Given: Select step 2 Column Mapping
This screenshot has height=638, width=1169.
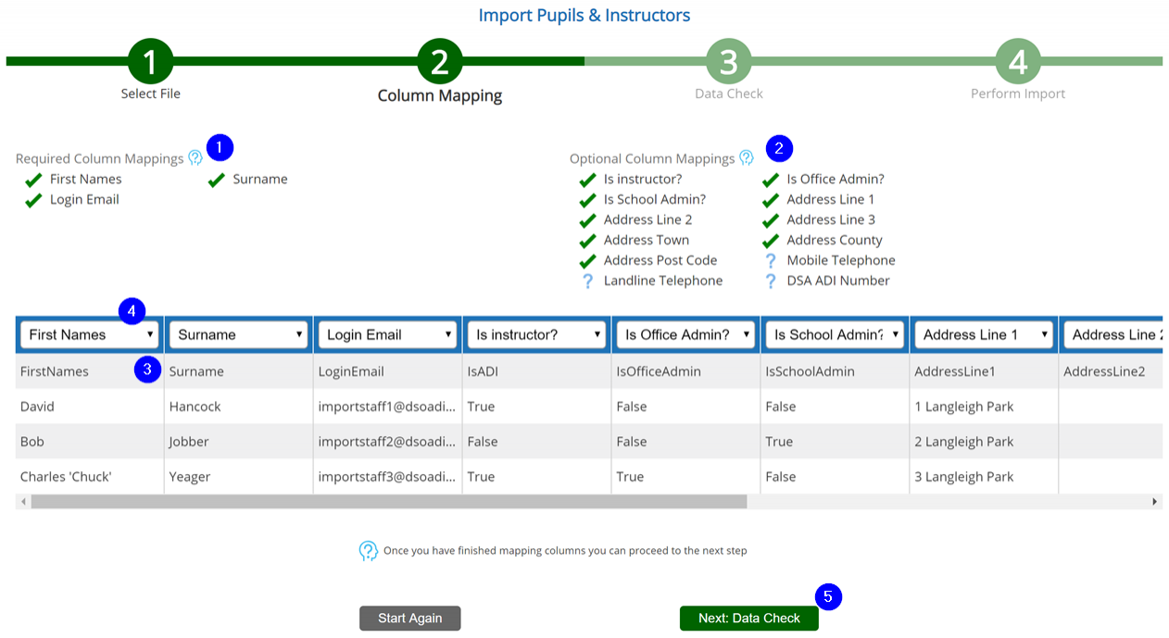Looking at the screenshot, I should tap(440, 62).
